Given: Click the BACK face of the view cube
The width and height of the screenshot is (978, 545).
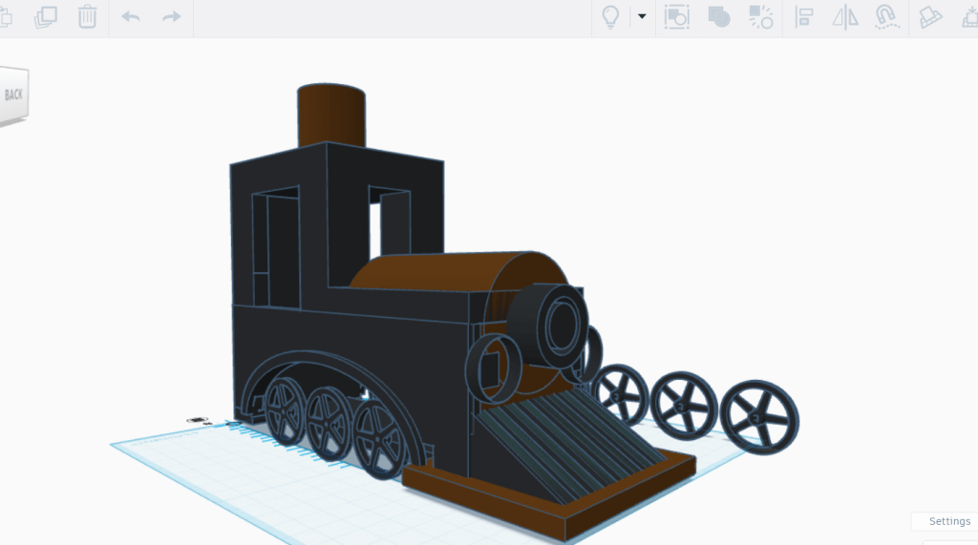Looking at the screenshot, I should (x=14, y=95).
